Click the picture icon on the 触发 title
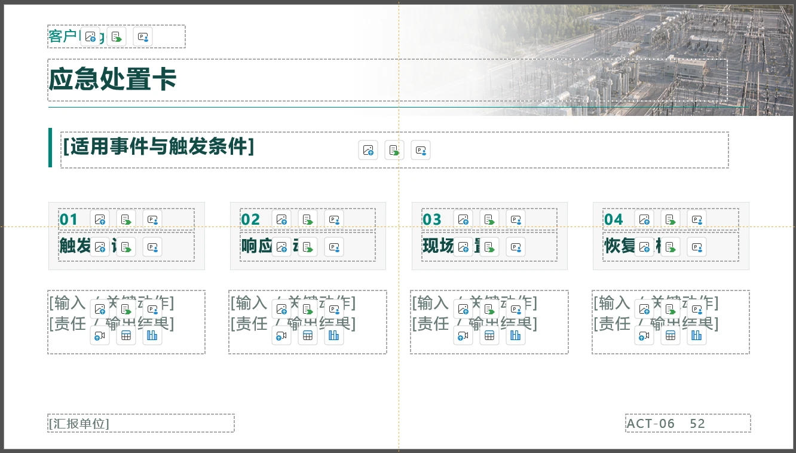This screenshot has width=796, height=453. tap(100, 247)
